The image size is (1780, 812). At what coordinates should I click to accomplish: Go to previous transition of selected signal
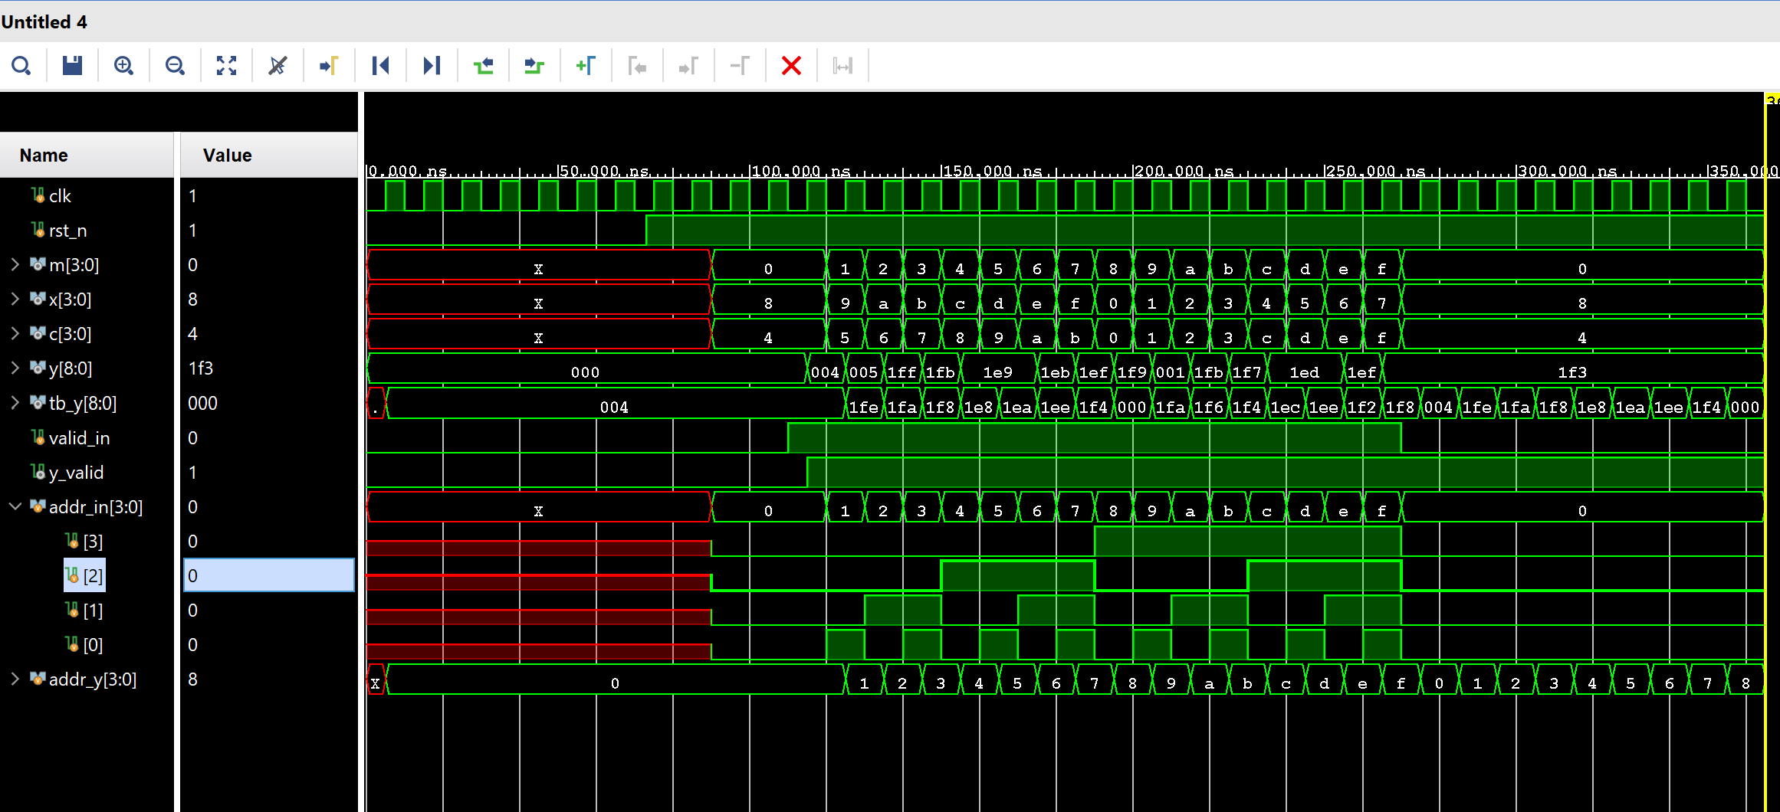click(483, 66)
